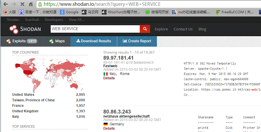This screenshot has width=261, height=132.
Task: Click the TOP SERVICES heading
Action: (23, 126)
